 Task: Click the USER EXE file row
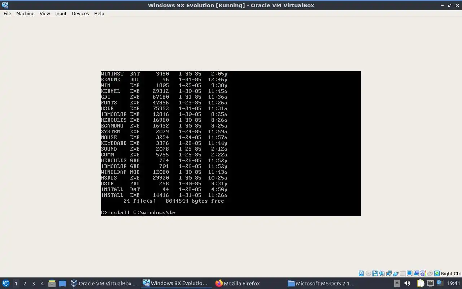click(164, 108)
